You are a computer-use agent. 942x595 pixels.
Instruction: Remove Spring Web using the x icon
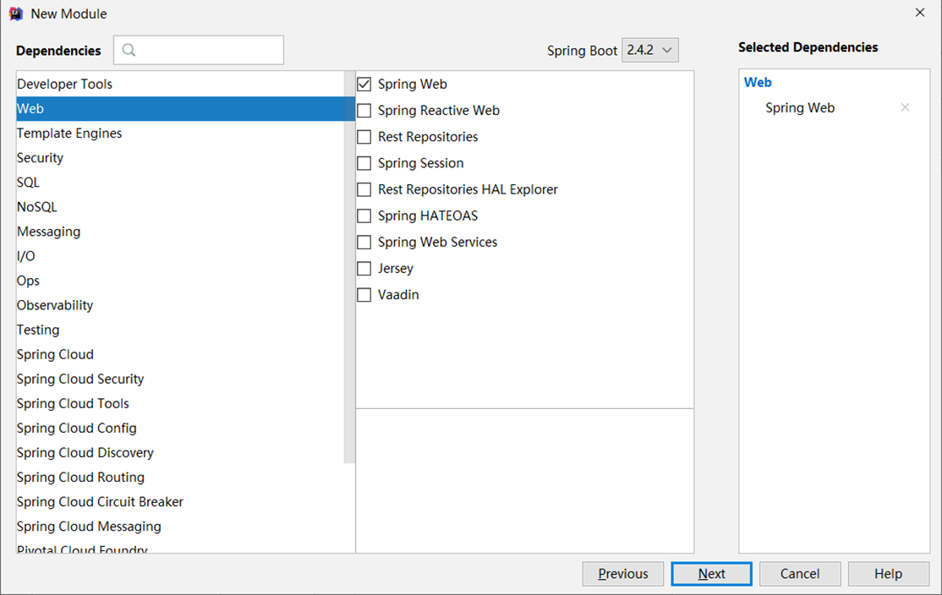tap(905, 108)
